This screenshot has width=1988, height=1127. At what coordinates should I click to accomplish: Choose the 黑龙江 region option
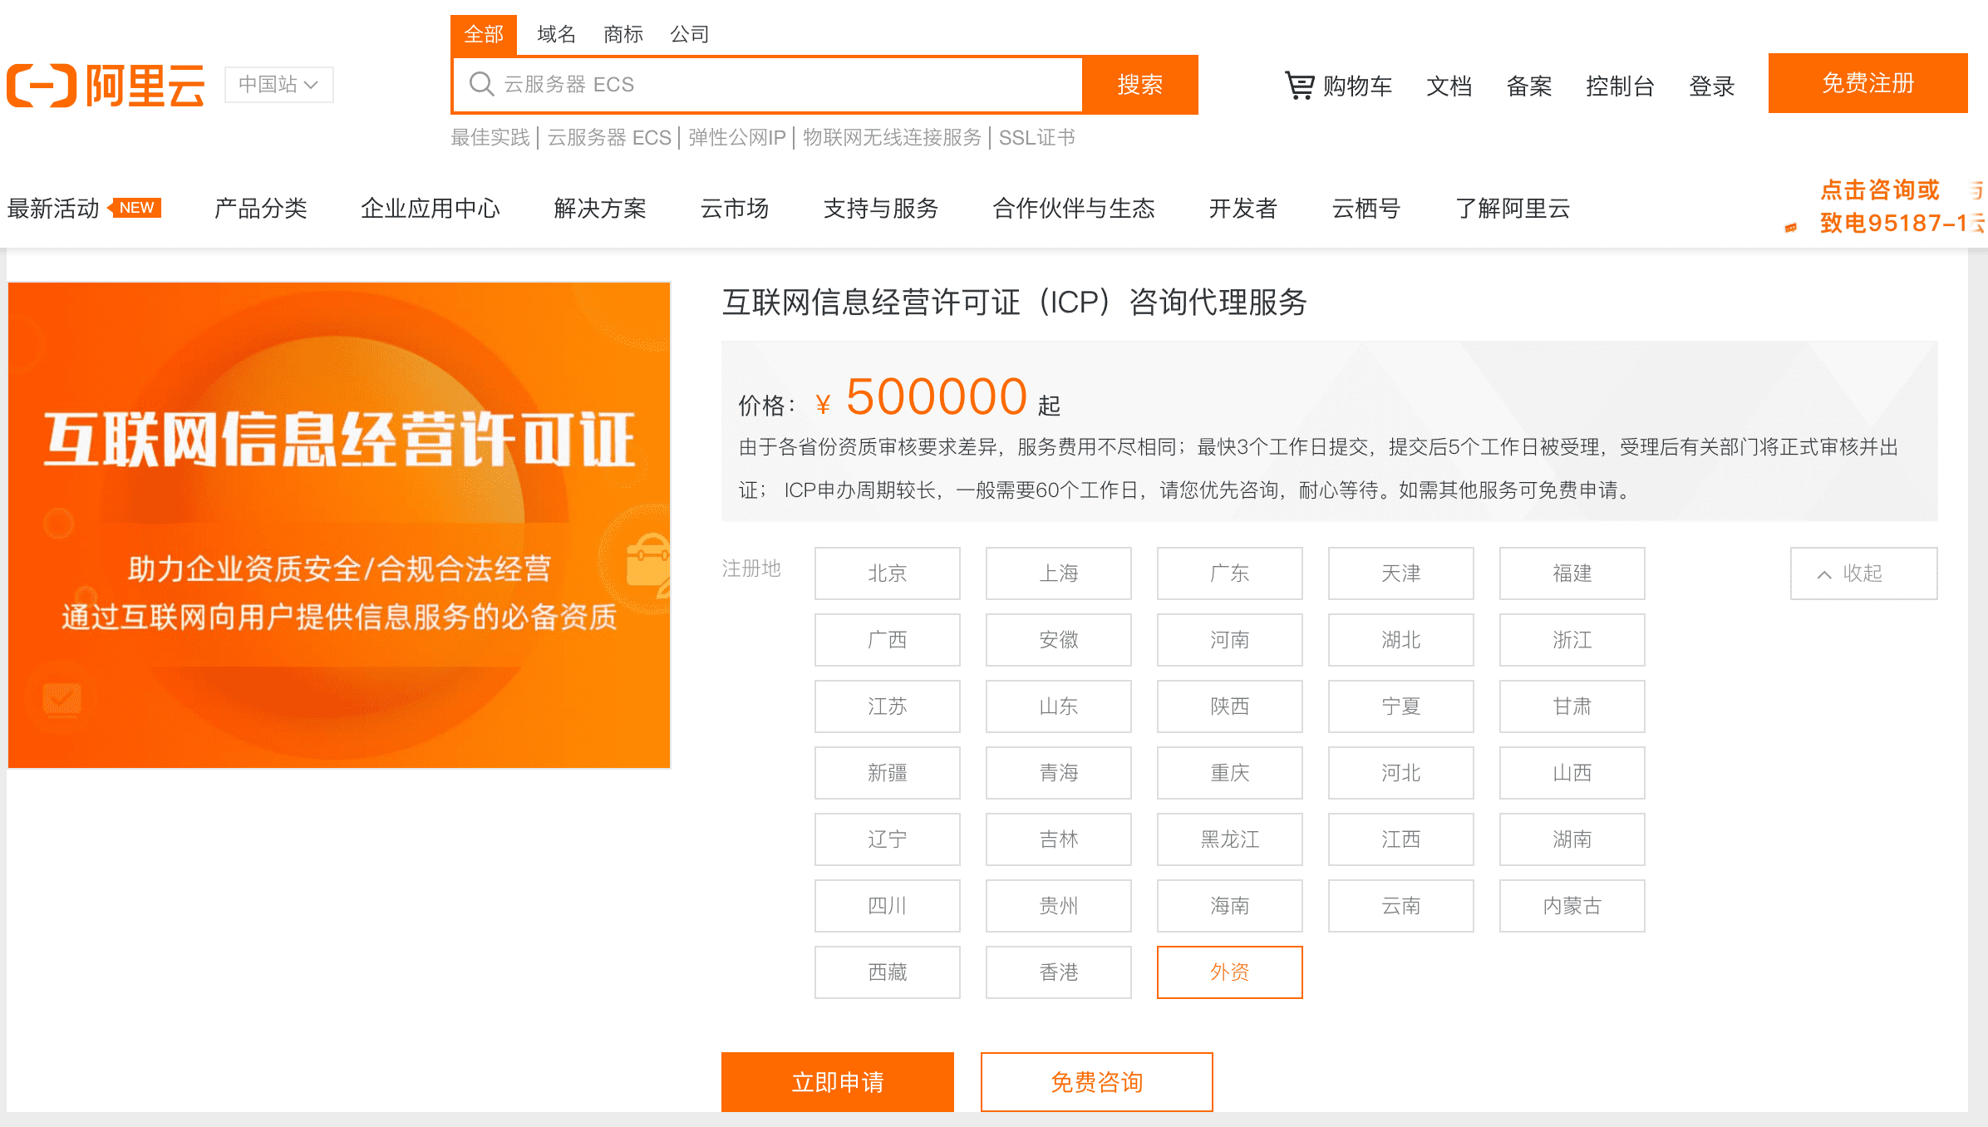click(1229, 839)
